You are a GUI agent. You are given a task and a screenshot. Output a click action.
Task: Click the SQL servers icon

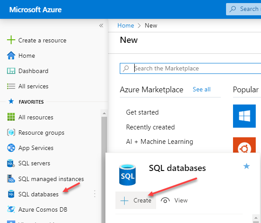11,163
